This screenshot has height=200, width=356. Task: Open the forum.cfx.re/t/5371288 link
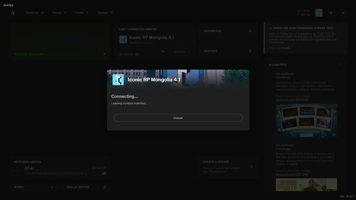click(x=292, y=174)
